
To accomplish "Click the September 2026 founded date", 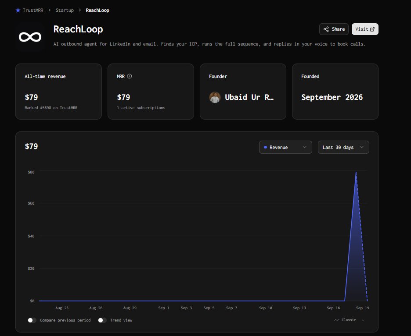I will click(x=332, y=97).
